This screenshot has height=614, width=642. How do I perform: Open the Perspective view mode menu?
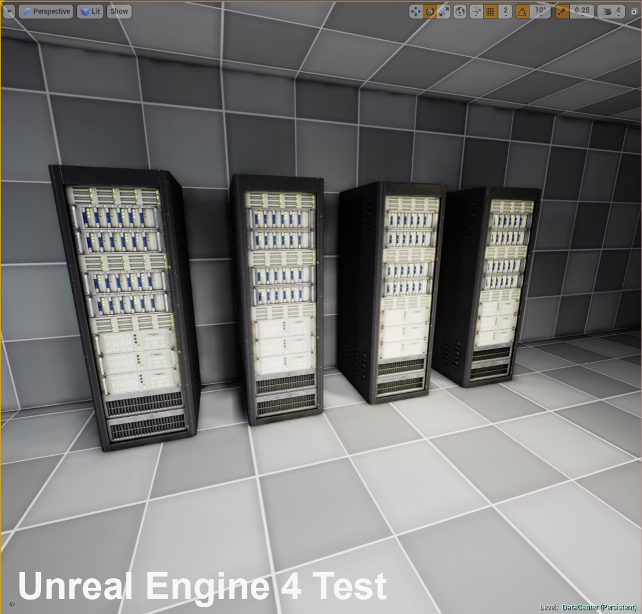pyautogui.click(x=46, y=11)
